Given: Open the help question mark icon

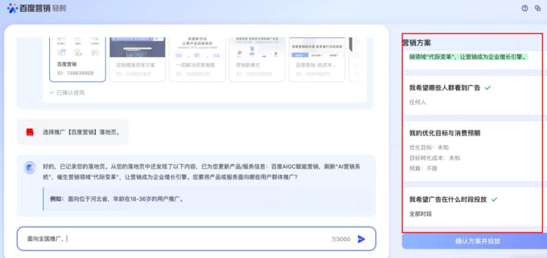Looking at the screenshot, I should (x=525, y=9).
